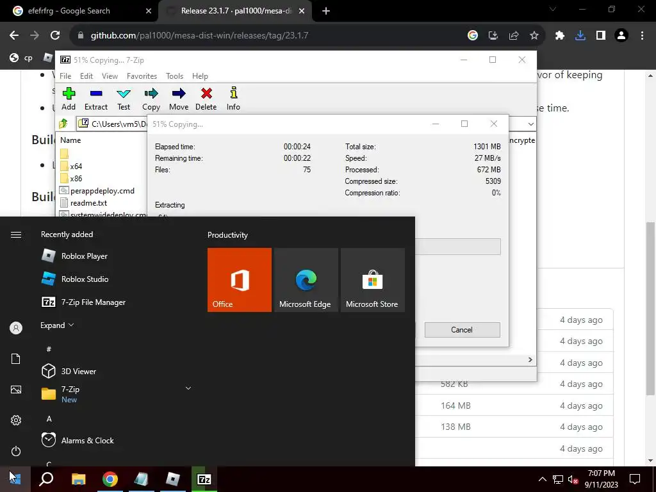Screen dimensions: 656x492
Task: Choose the Move arrow icon in 7-Zip
Action: pos(179,99)
